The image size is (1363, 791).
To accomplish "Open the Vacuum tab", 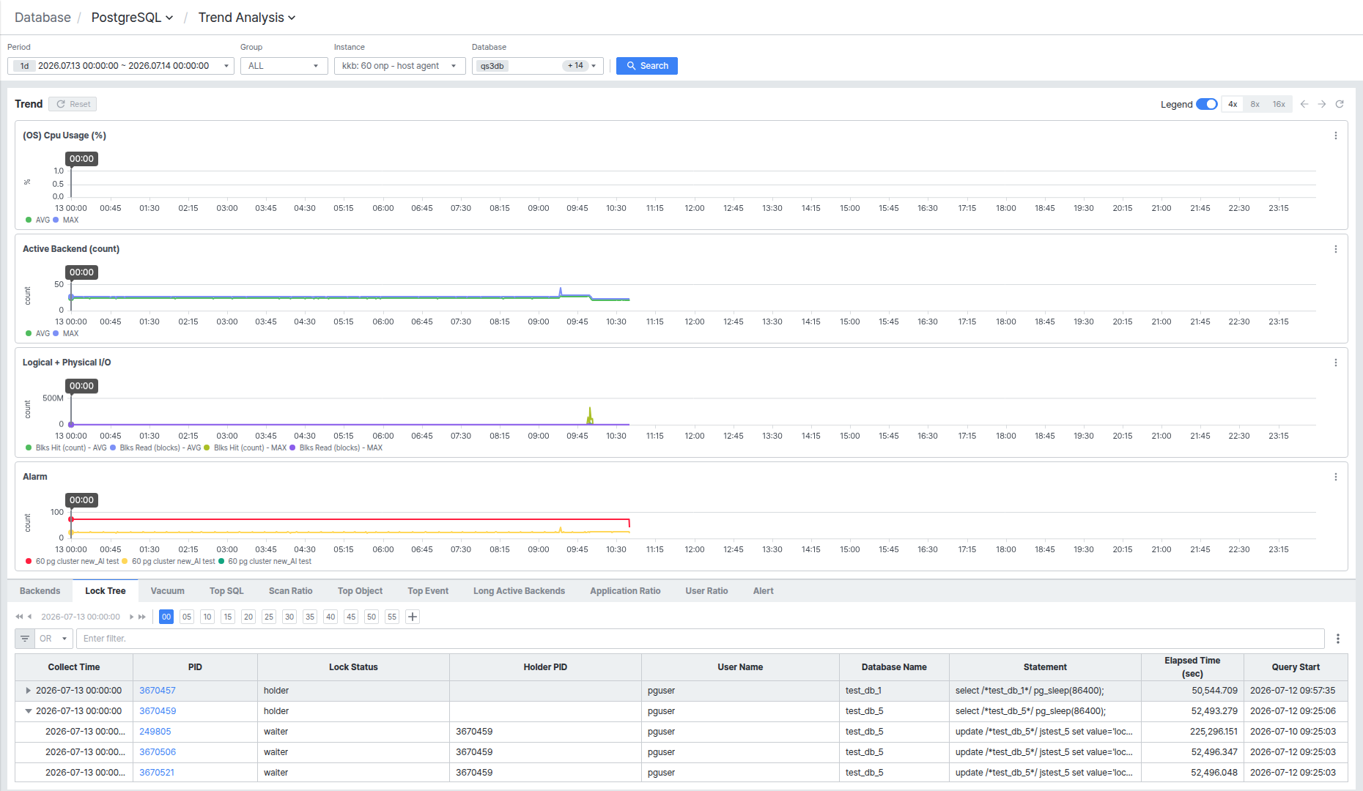I will [x=168, y=591].
